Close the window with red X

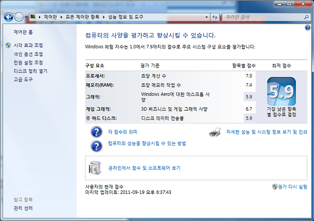click(x=303, y=4)
